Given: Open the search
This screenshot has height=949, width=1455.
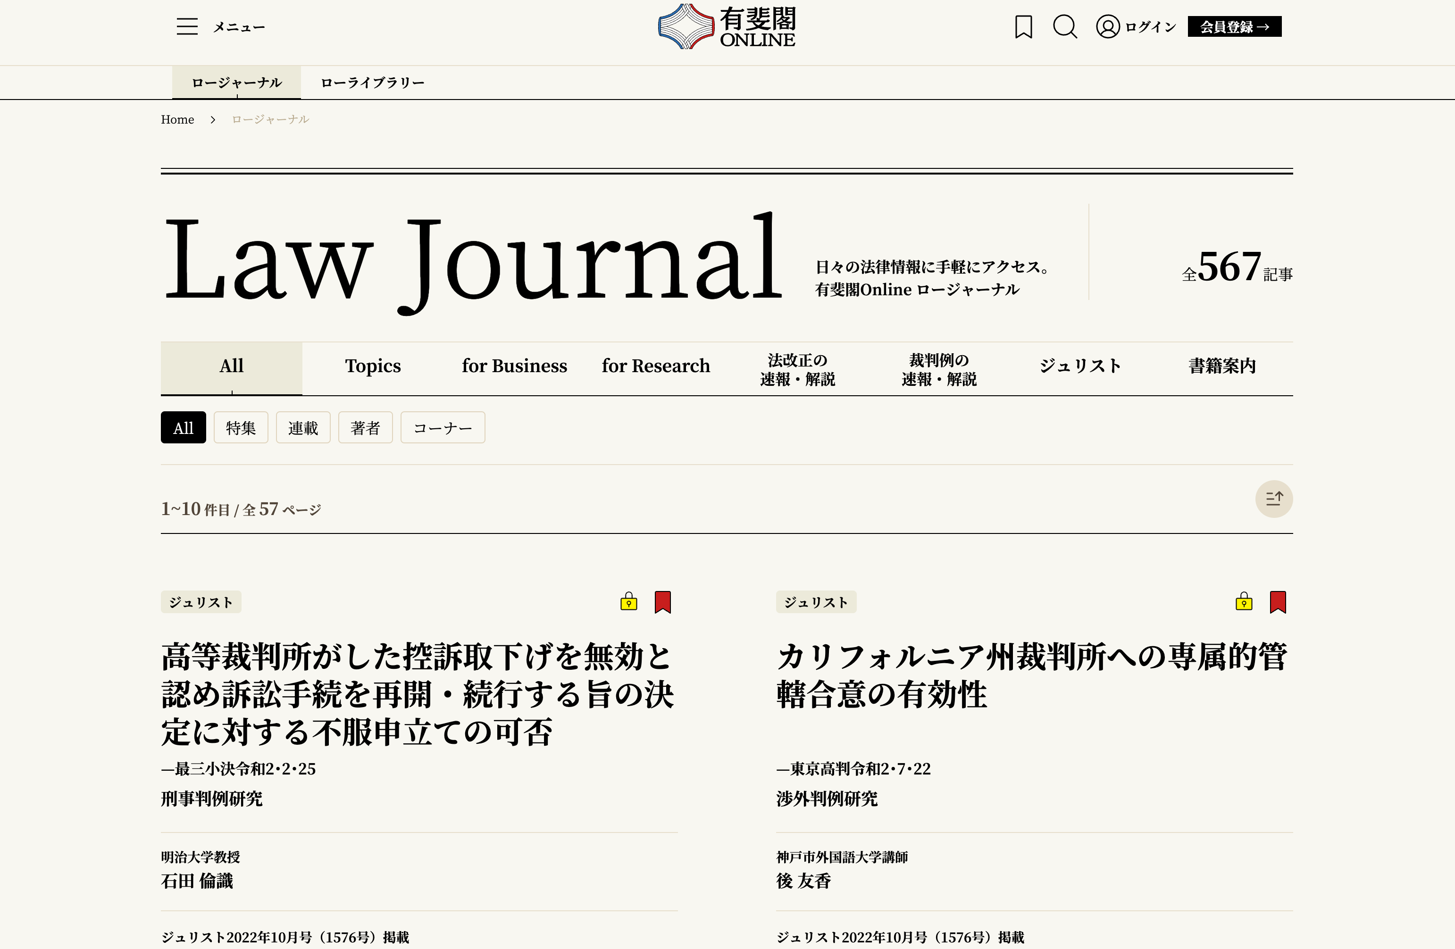Looking at the screenshot, I should 1065,27.
